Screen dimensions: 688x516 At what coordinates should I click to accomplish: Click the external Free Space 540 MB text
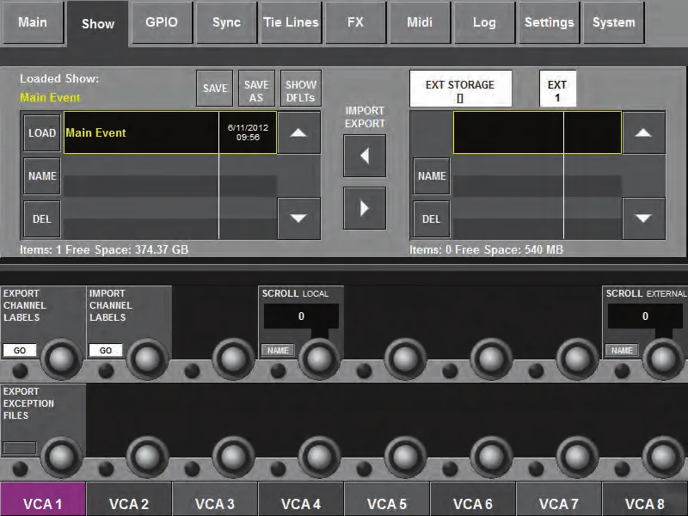point(509,249)
